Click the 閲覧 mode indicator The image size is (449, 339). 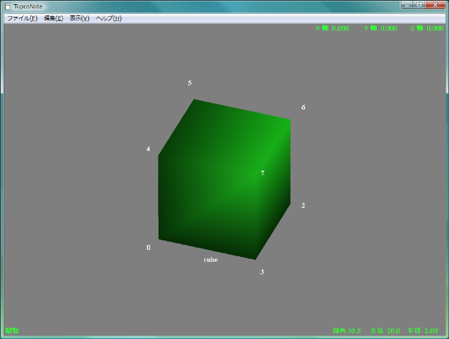[13, 331]
